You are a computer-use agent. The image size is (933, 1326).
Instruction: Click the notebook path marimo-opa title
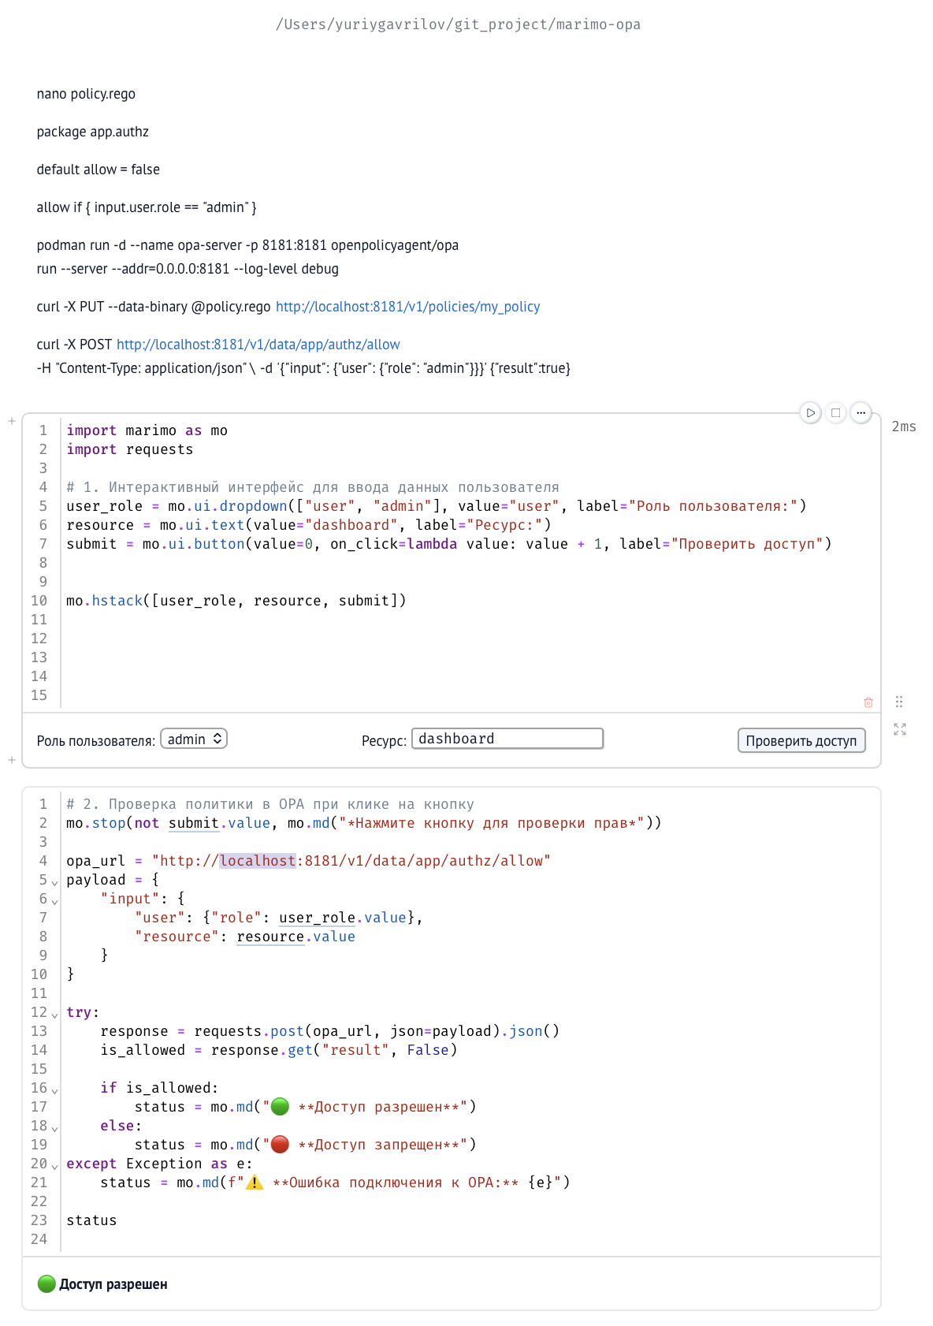458,24
